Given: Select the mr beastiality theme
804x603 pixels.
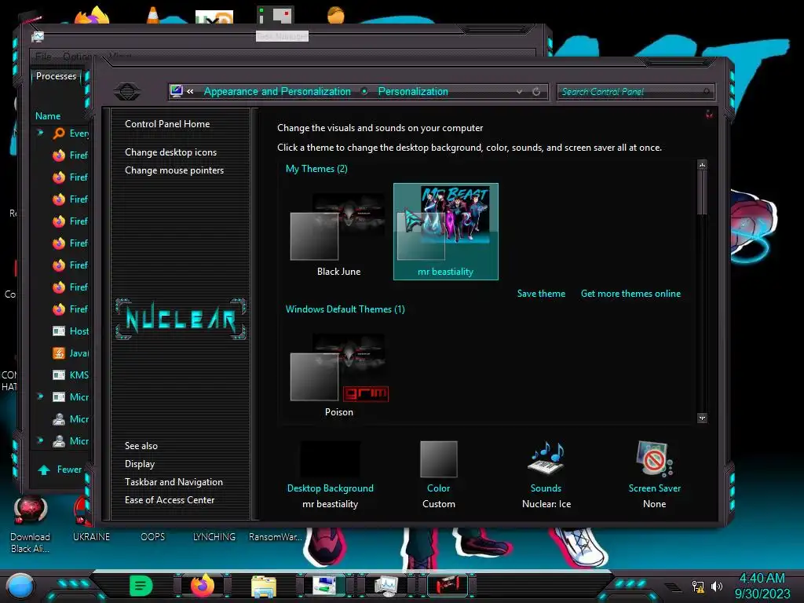Looking at the screenshot, I should [446, 232].
